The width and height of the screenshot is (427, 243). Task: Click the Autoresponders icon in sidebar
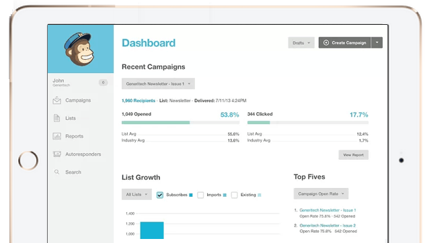click(x=56, y=154)
